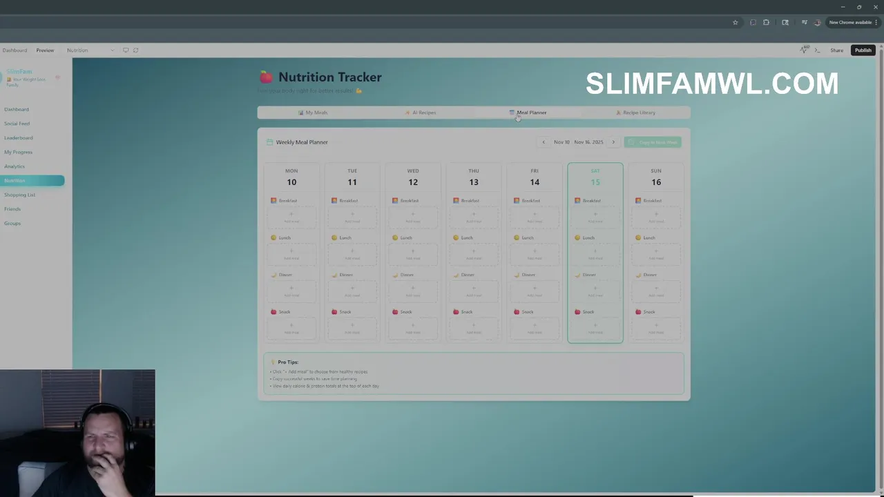Open Shopping List in the sidebar
Viewport: 884px width, 497px height.
[20, 195]
